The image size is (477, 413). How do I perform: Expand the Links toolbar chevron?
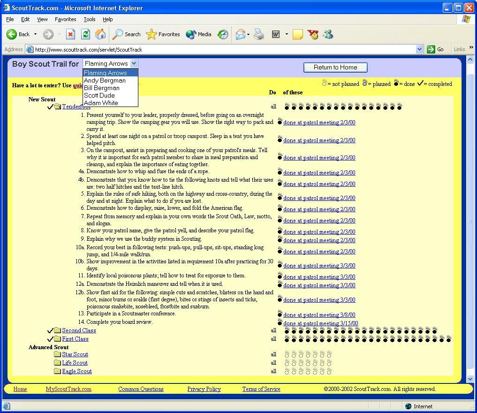point(471,47)
